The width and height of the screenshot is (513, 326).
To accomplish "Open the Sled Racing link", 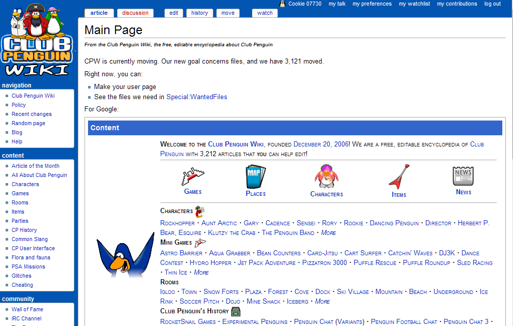I will coord(475,263).
